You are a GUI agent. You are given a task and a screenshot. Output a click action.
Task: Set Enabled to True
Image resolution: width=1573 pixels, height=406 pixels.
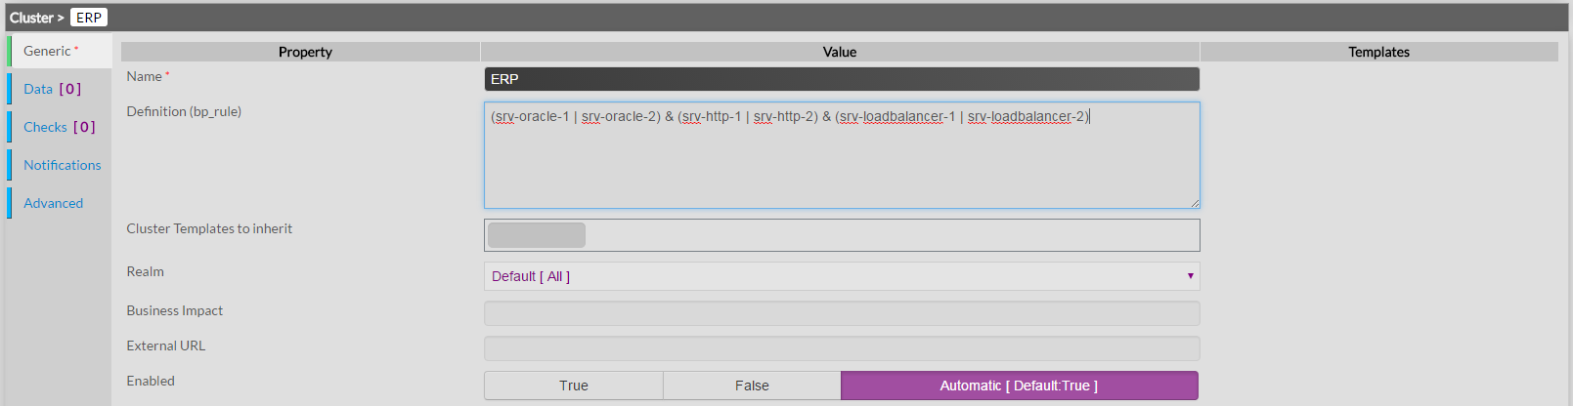click(x=573, y=386)
